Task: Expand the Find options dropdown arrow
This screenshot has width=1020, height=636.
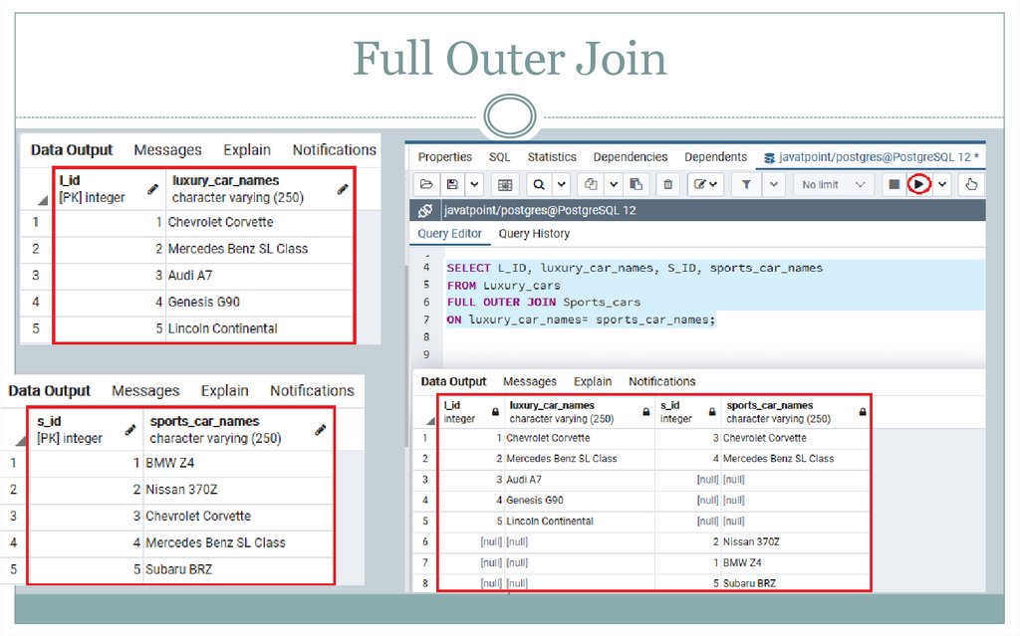Action: click(x=562, y=185)
